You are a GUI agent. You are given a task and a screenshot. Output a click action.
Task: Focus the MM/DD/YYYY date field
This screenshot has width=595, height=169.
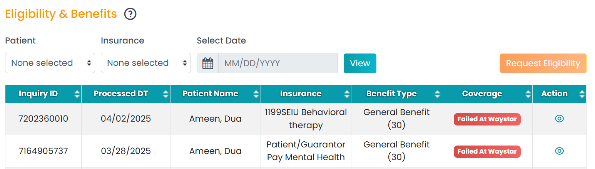pyautogui.click(x=278, y=63)
